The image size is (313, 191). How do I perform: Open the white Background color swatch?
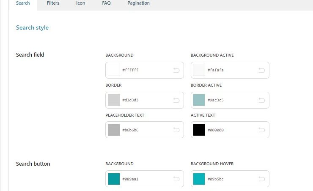coord(114,70)
